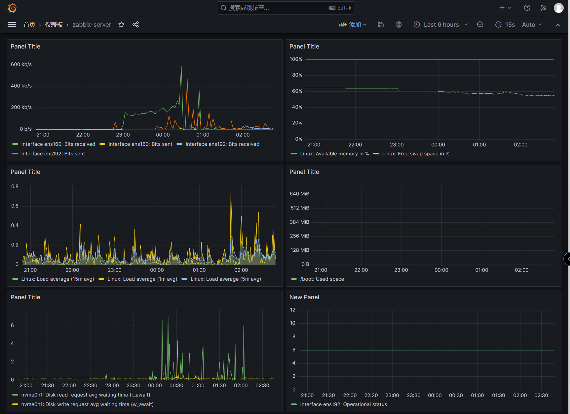Click green swatch for ens160 Bits received

[15, 144]
